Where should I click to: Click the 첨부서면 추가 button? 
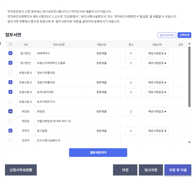pos(98,152)
